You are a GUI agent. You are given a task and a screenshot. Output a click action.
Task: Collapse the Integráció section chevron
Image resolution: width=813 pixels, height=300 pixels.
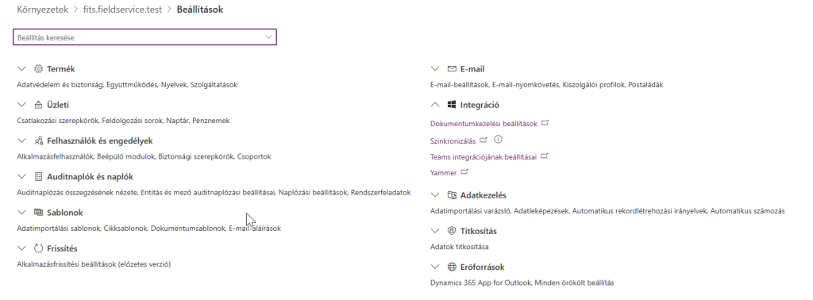[435, 105]
